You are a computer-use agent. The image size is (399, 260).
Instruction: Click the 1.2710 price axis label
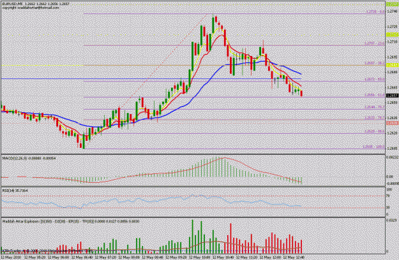tap(392, 41)
